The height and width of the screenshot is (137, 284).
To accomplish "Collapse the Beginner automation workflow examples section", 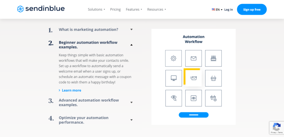I will [131, 45].
